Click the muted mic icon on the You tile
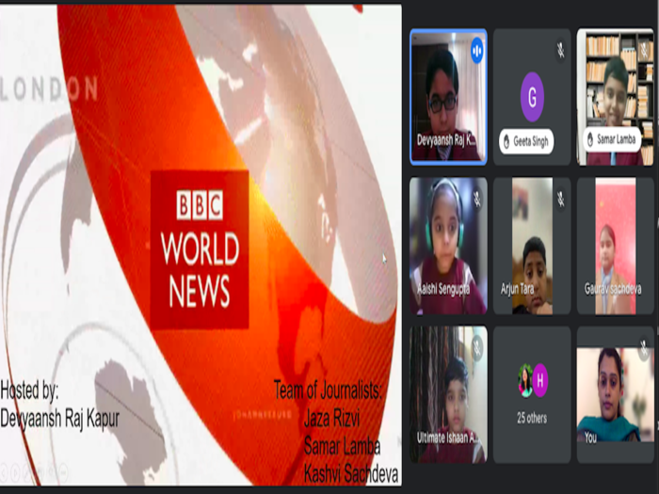The width and height of the screenshot is (659, 494). tap(644, 348)
